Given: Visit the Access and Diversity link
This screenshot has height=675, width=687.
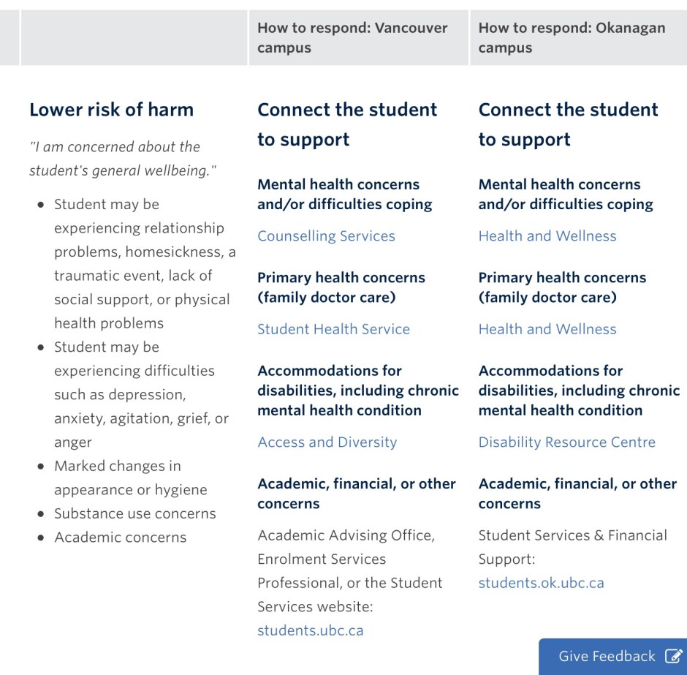Looking at the screenshot, I should point(327,442).
